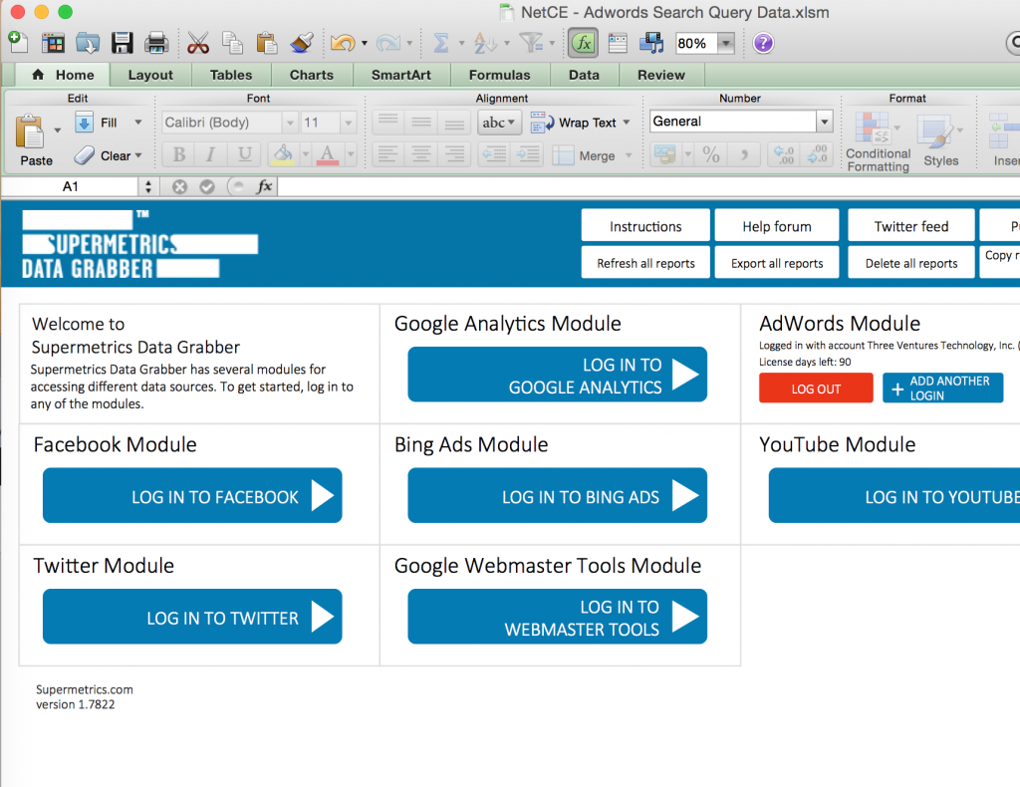Click the Fill down icon

[84, 123]
